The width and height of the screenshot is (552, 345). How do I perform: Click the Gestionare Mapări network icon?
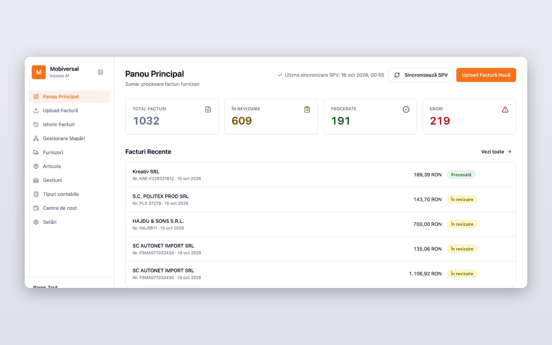(x=36, y=138)
